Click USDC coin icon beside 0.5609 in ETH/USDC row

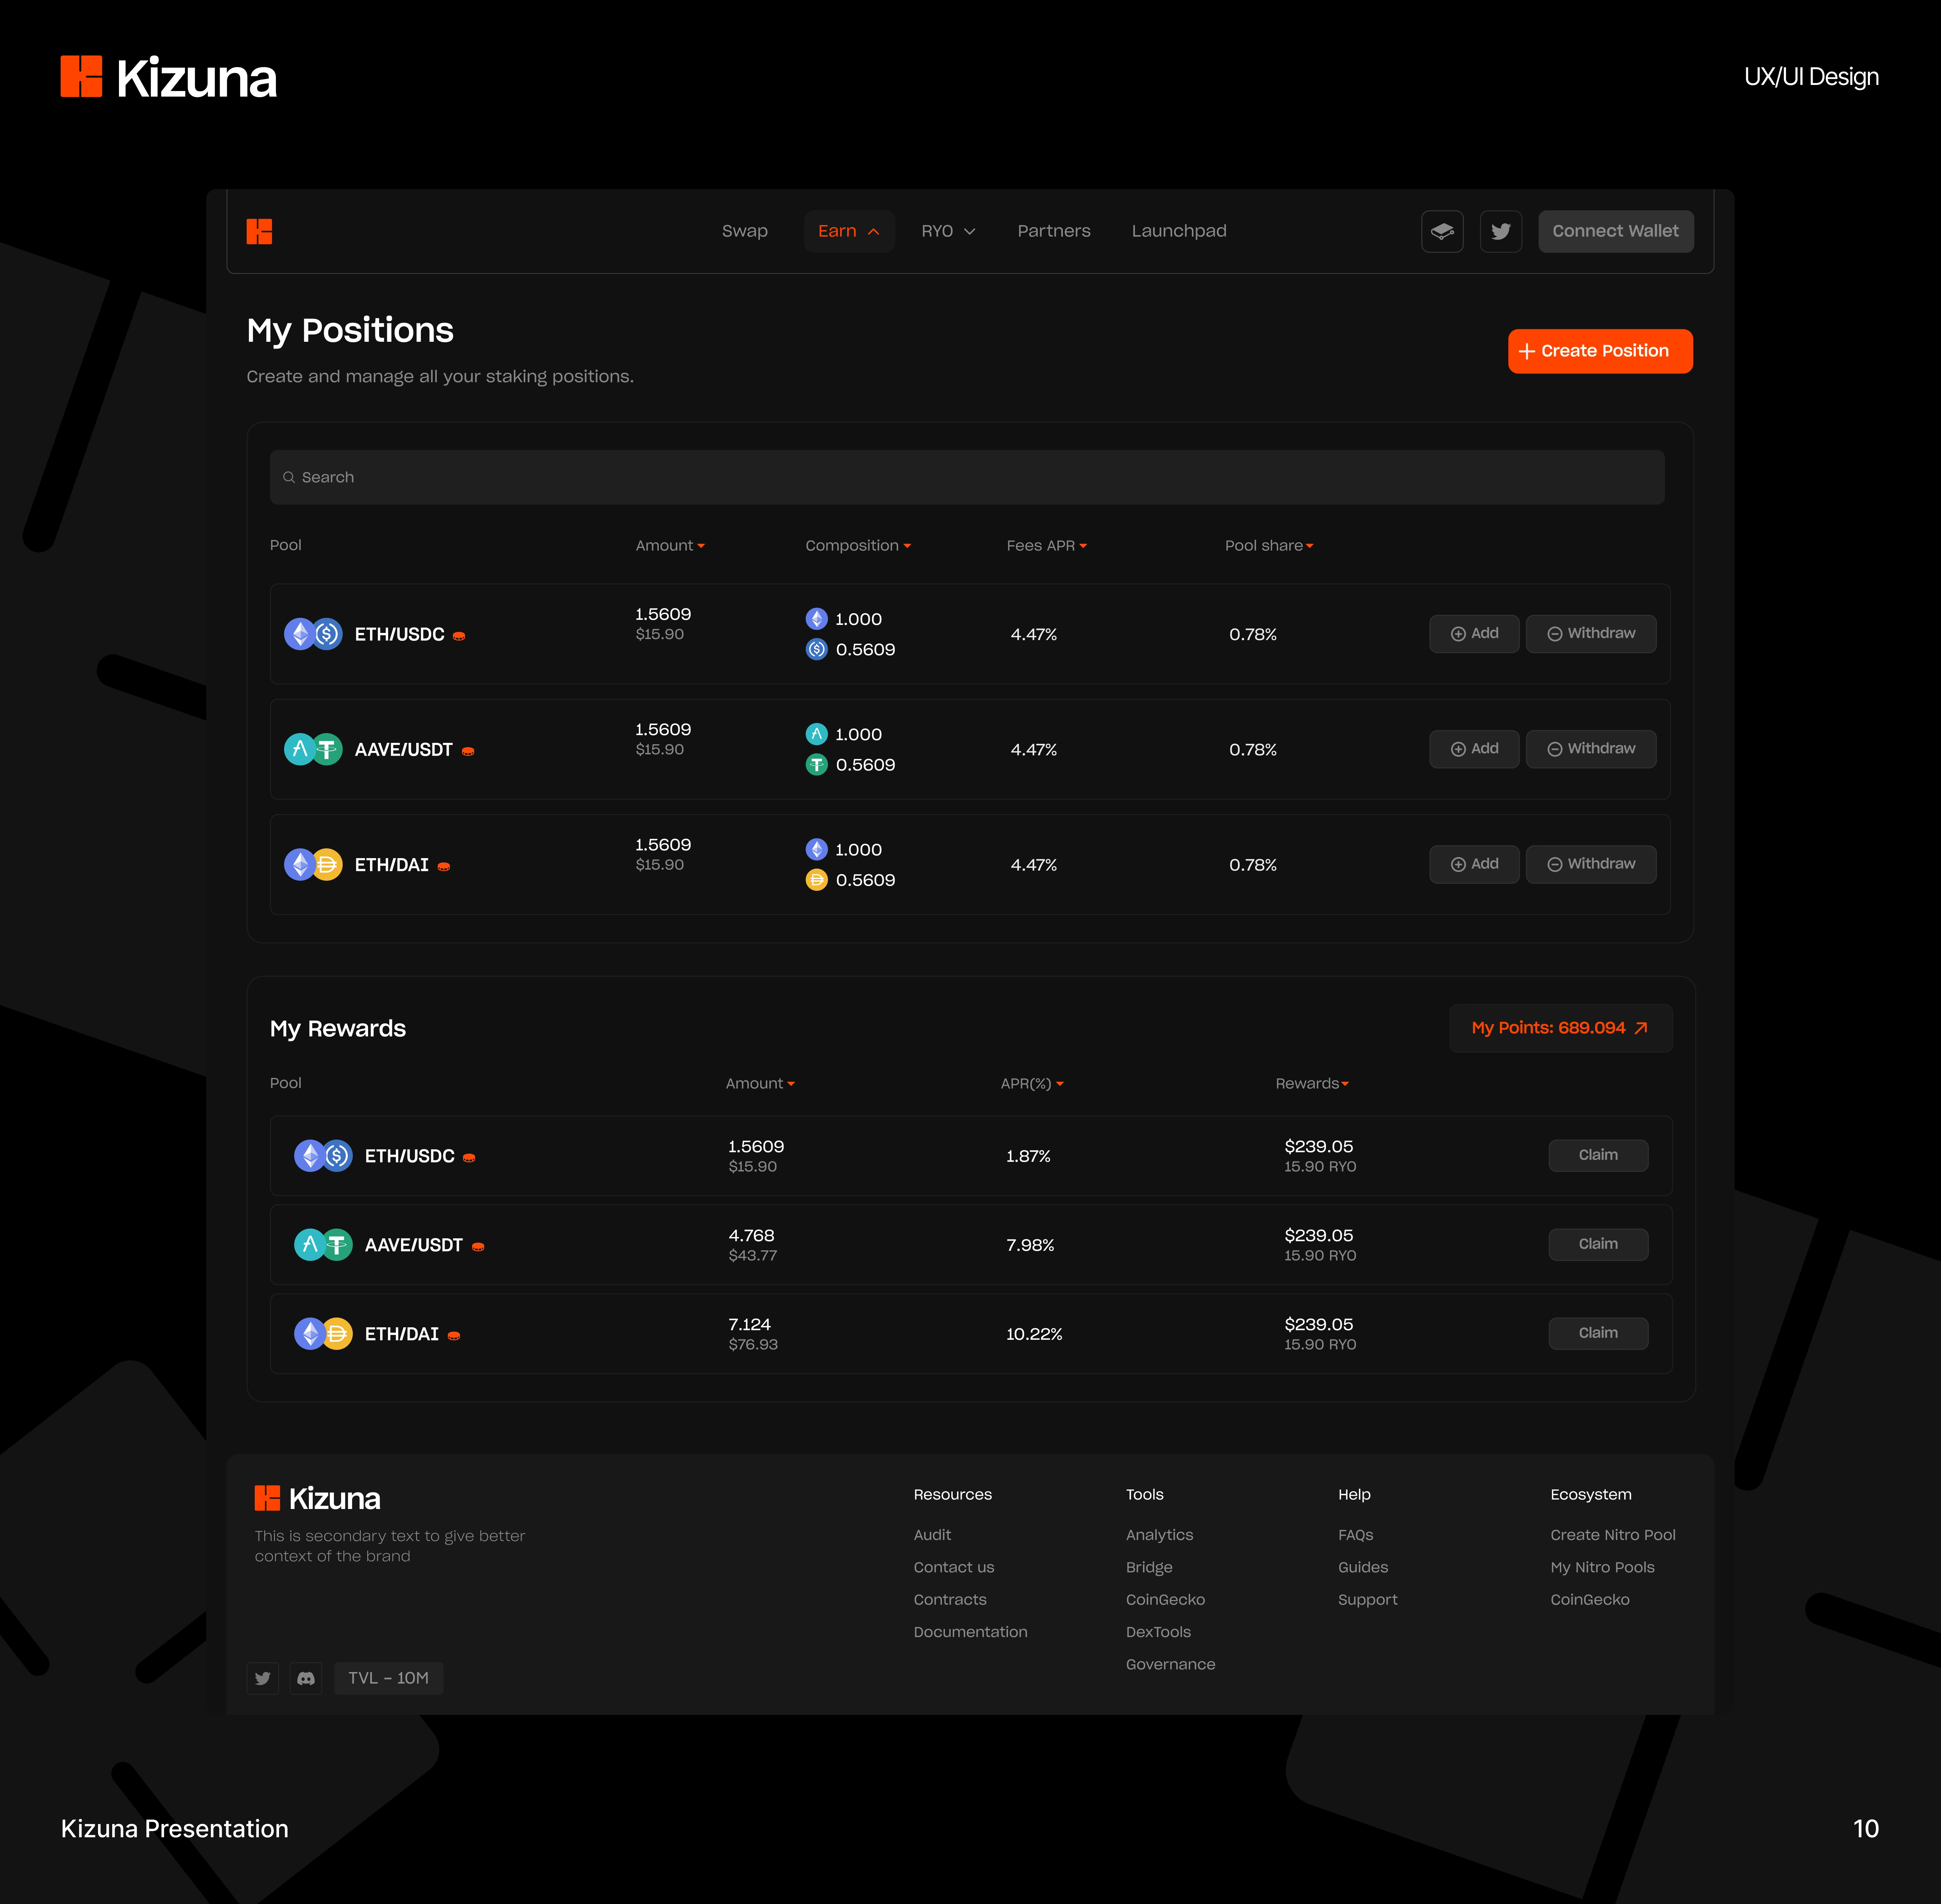coord(817,649)
